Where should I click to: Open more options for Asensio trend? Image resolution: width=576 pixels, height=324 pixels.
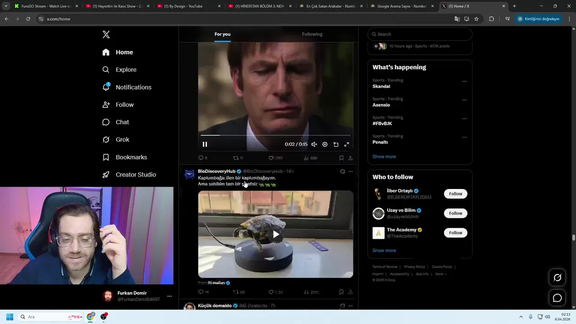pyautogui.click(x=464, y=100)
